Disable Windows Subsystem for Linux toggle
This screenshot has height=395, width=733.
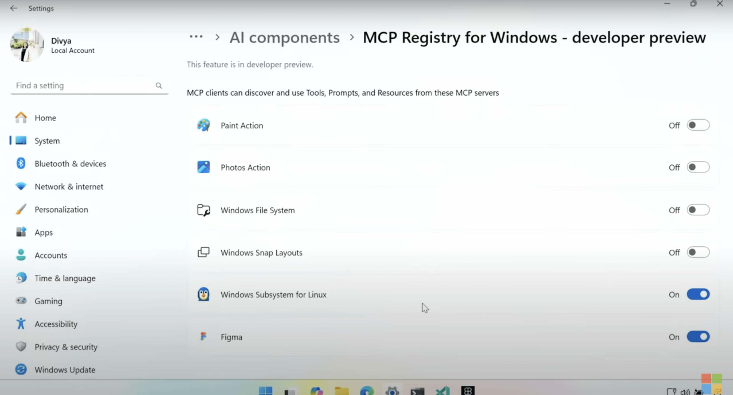pos(698,294)
